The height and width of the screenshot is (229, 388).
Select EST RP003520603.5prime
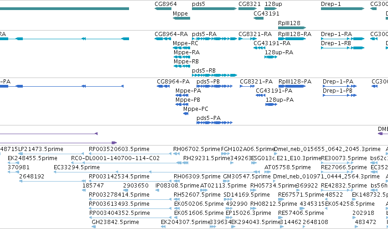tap(119, 149)
